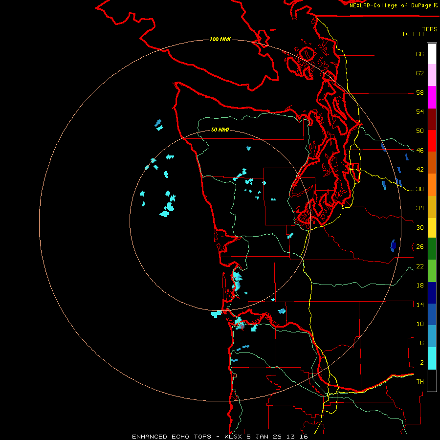
Task: Click the dark red legend band
Action: 432,119
